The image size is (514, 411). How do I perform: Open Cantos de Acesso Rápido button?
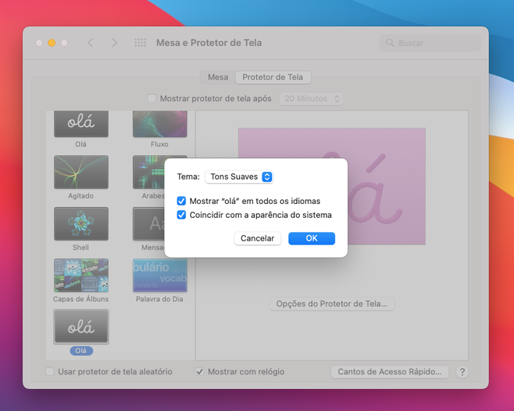coord(389,372)
